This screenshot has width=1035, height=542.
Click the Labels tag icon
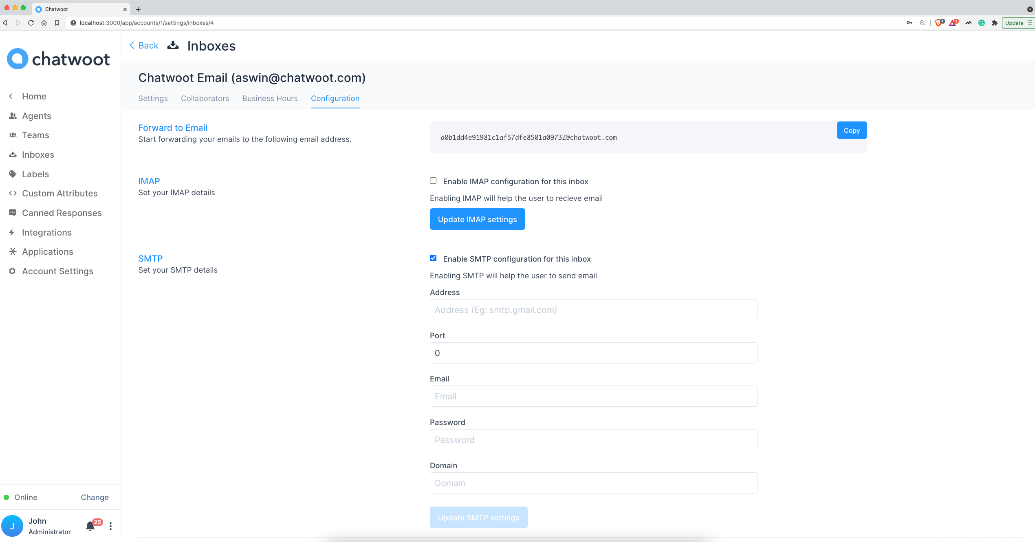click(x=13, y=174)
